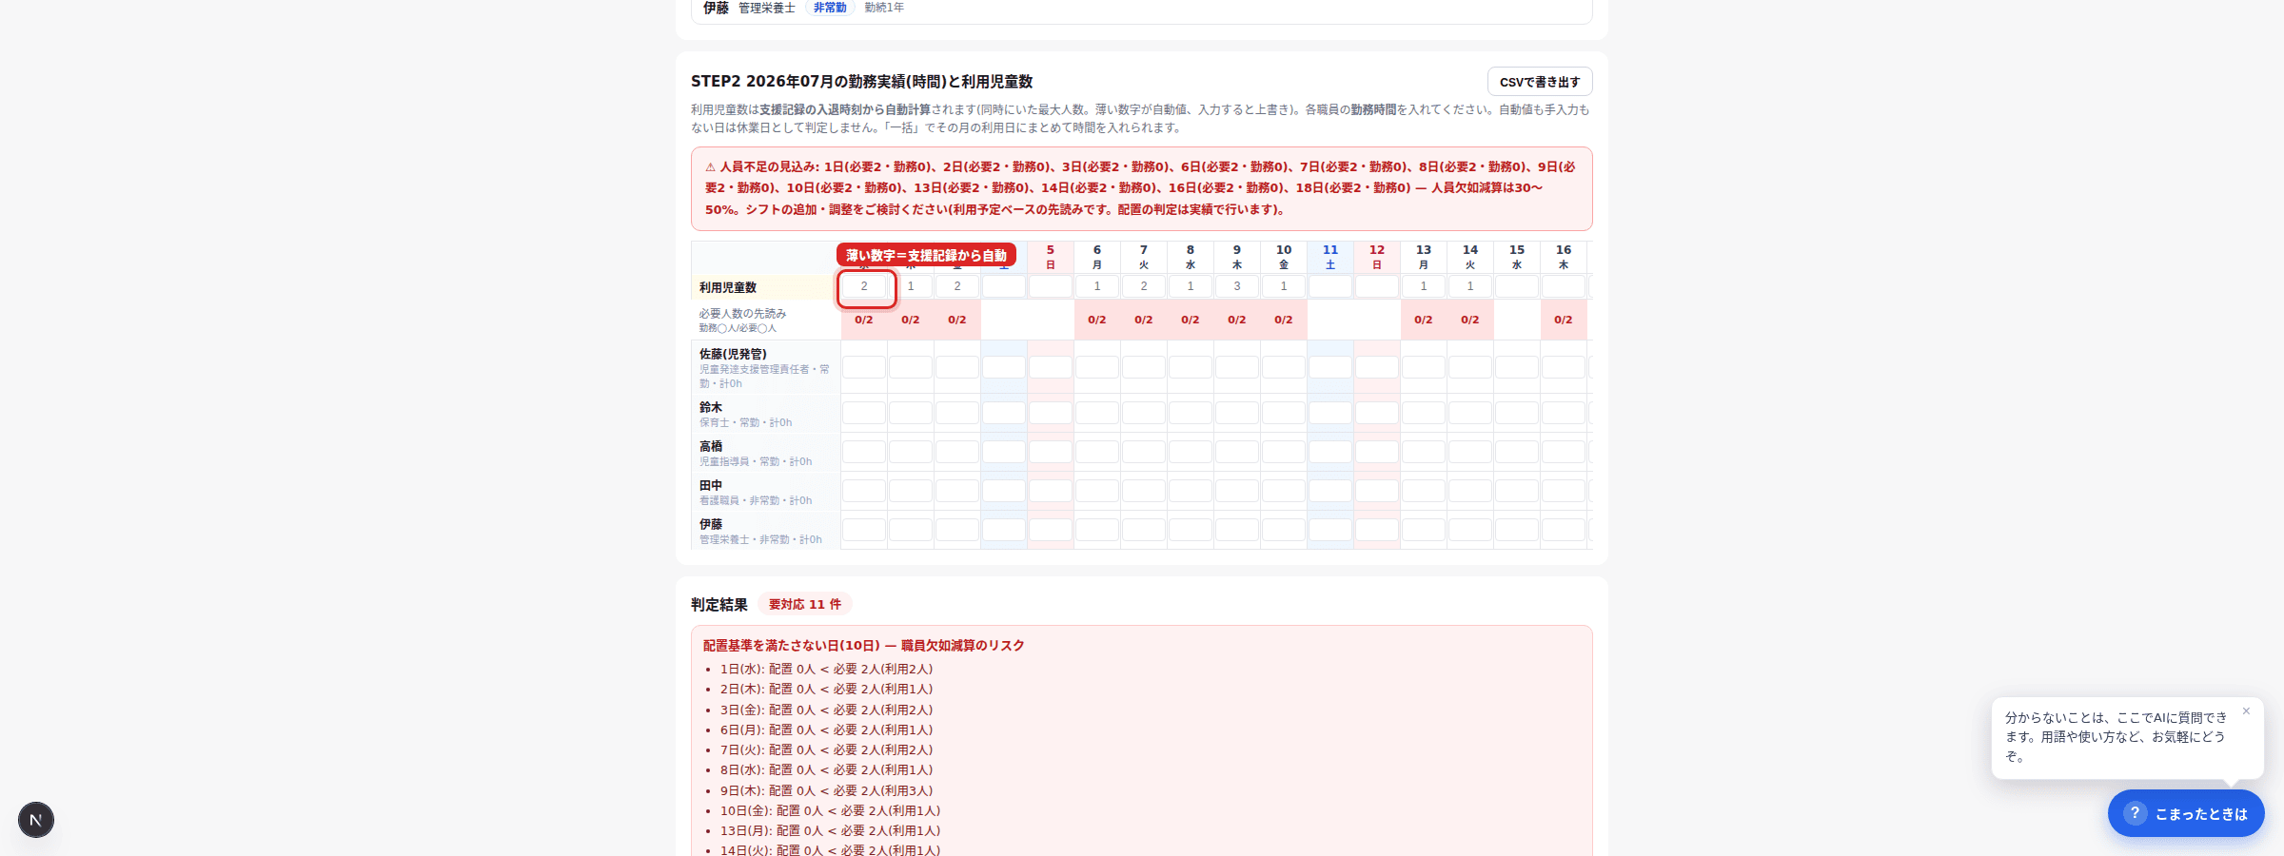Click 伊藤 hours field for day 9

coord(1237,530)
